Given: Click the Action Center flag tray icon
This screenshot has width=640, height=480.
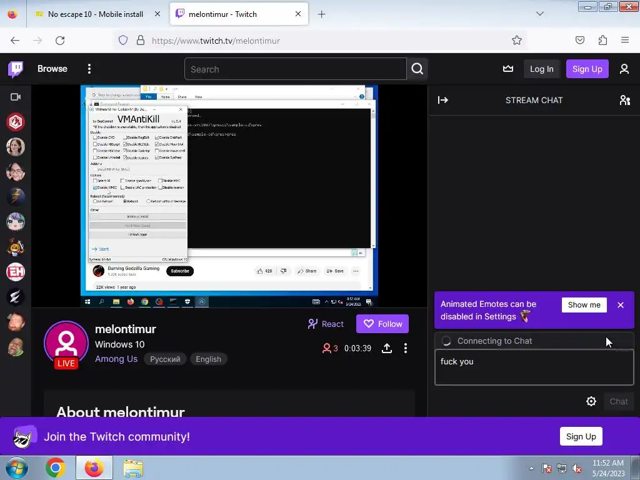Looking at the screenshot, I should 547,469.
